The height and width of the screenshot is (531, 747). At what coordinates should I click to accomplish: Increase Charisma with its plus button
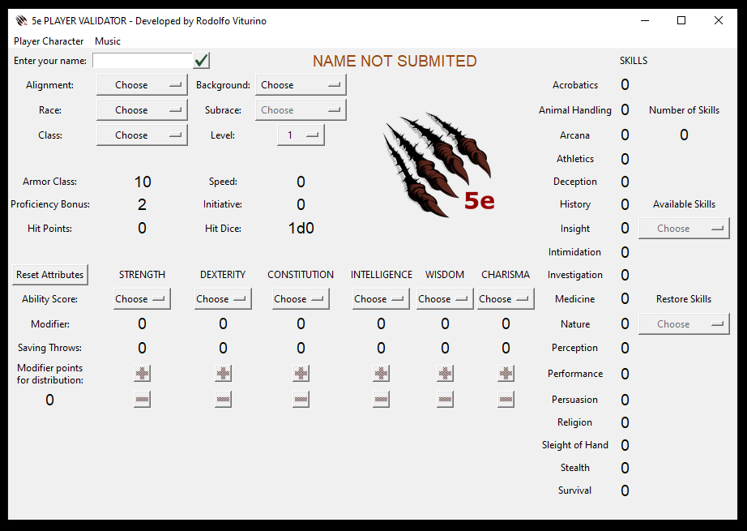pyautogui.click(x=506, y=373)
